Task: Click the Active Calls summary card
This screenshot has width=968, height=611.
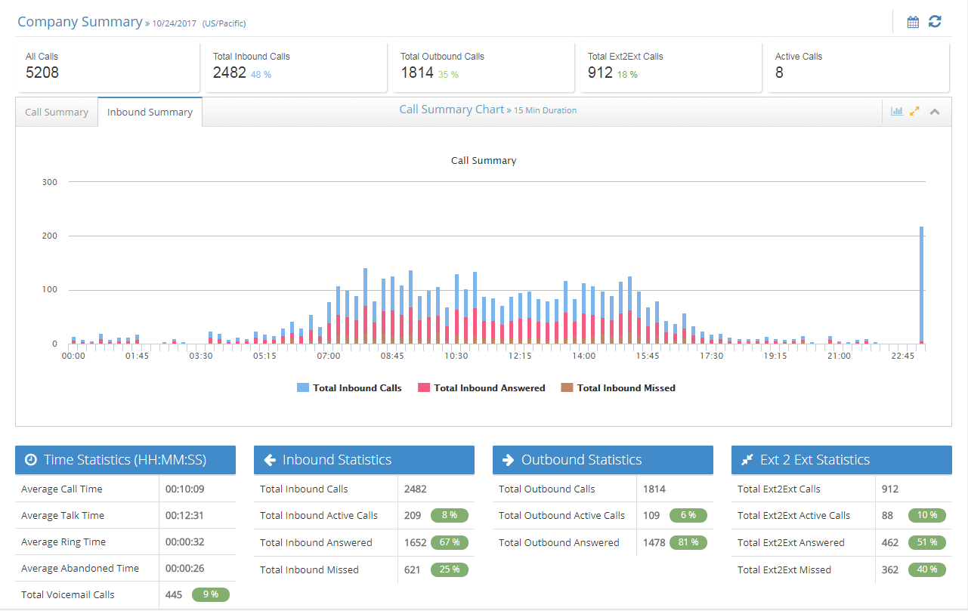Action: point(858,67)
